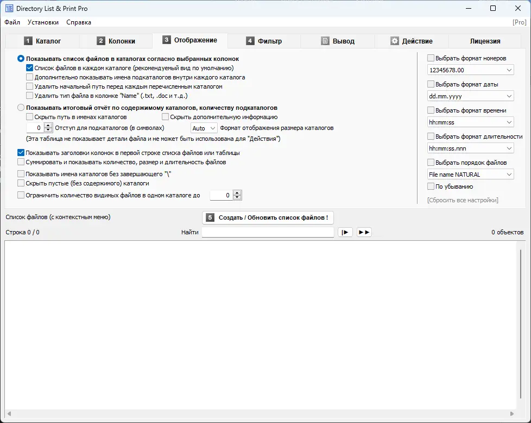The height and width of the screenshot is (423, 531).
Task: Enable 'Выбрать формат времени' checkbox
Action: tap(431, 110)
